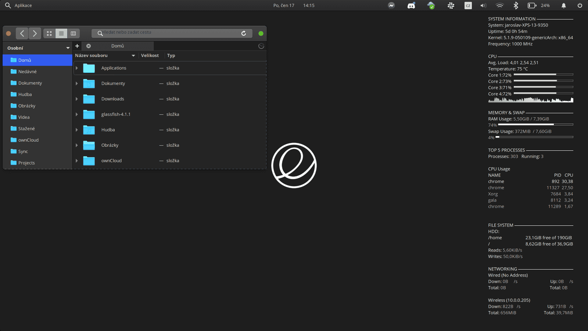Select the Downloads folder icon
The width and height of the screenshot is (588, 331).
click(89, 99)
